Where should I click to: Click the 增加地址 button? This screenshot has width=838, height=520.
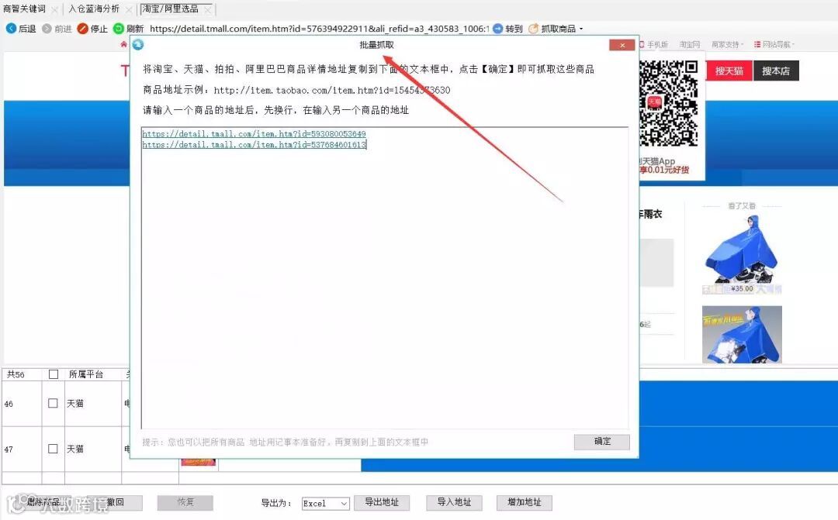tap(525, 502)
